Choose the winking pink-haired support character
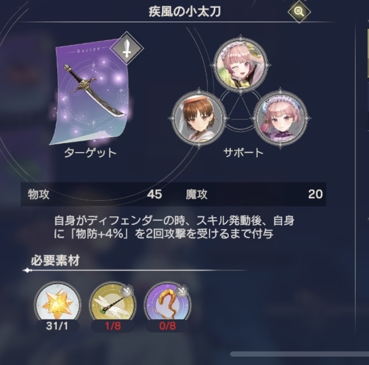Viewport: 369px width, 365px height. coord(240,65)
